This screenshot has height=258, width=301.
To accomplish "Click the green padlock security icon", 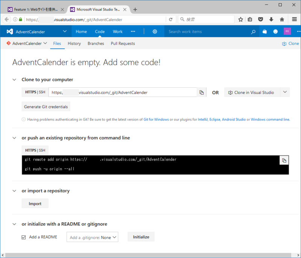I will [21, 20].
